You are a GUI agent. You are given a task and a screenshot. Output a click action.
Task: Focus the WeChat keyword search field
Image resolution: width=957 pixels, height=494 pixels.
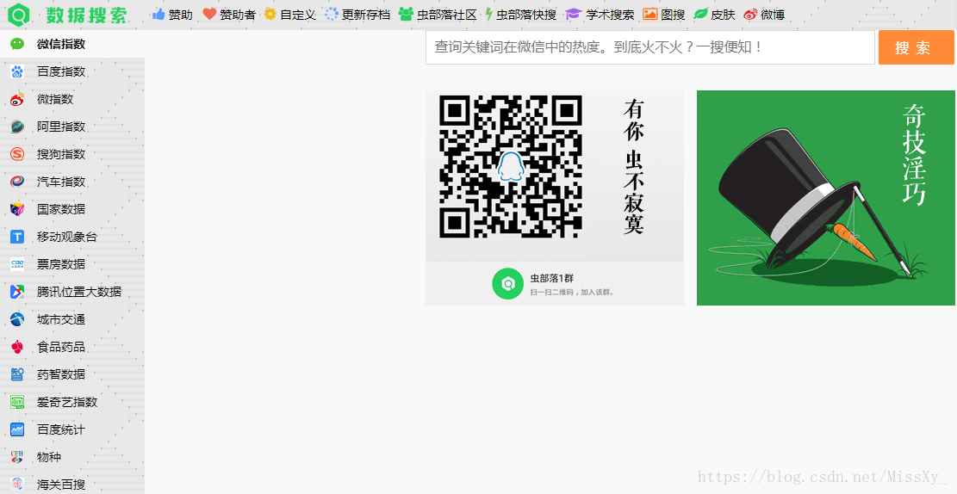point(650,47)
